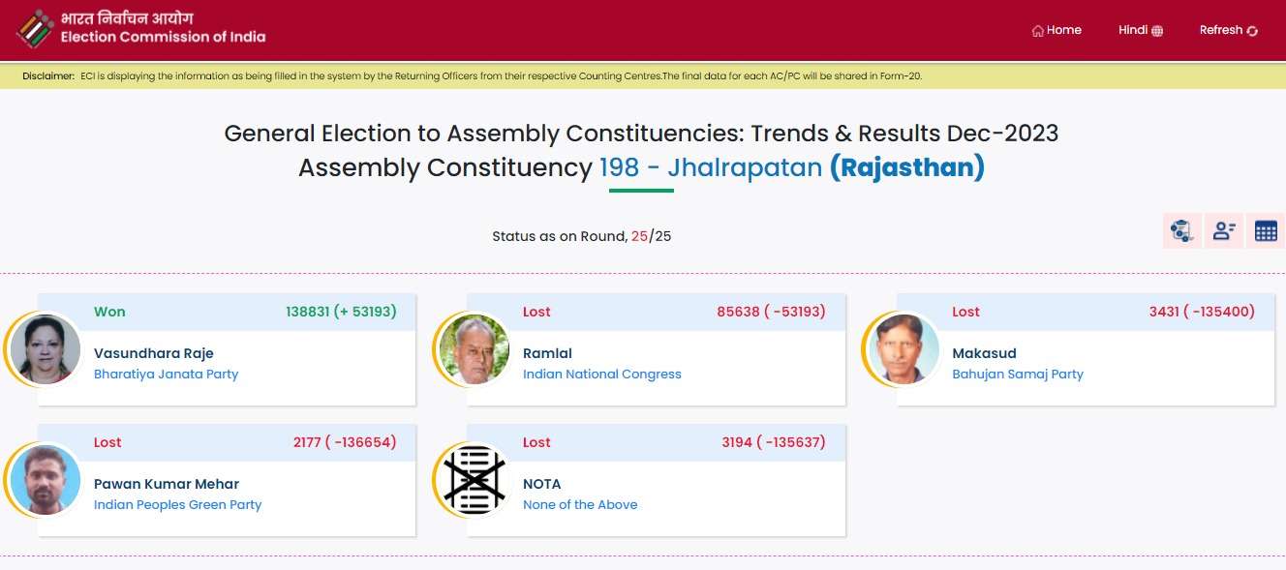Click Pawan Kumar Mehar's photo
Screen dimensions: 1286x570
[x=43, y=480]
